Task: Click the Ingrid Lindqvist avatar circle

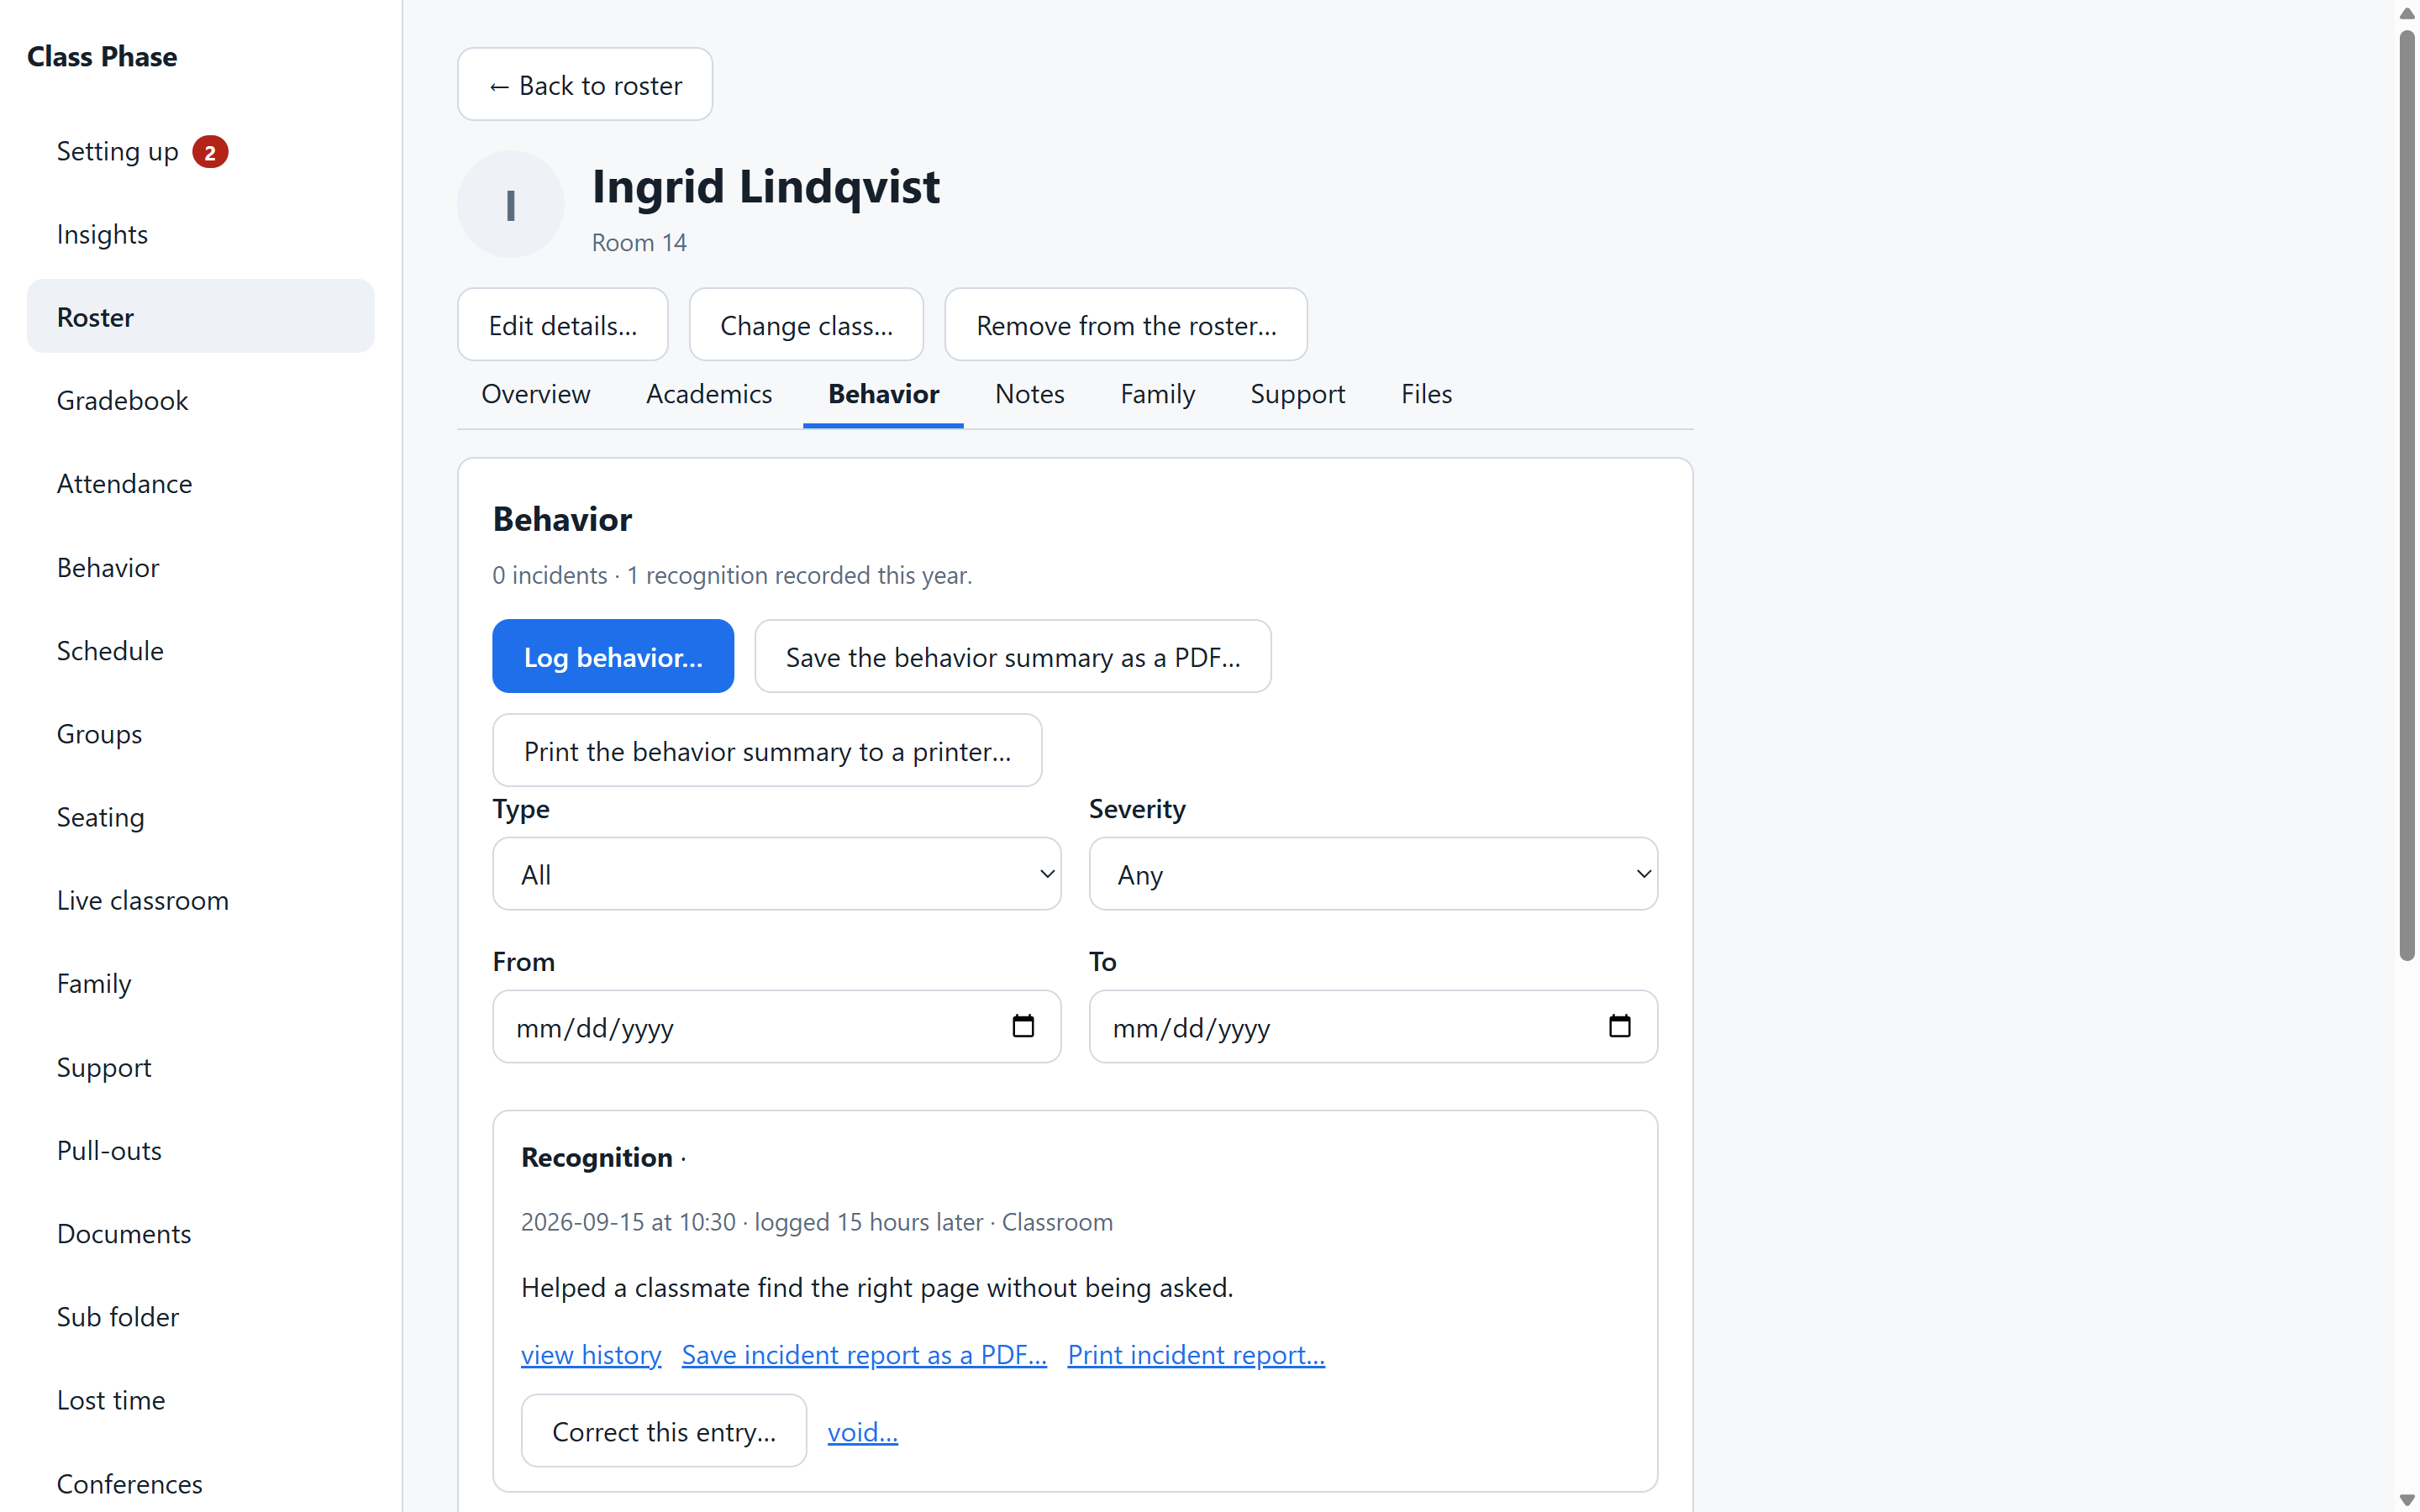Action: click(510, 205)
